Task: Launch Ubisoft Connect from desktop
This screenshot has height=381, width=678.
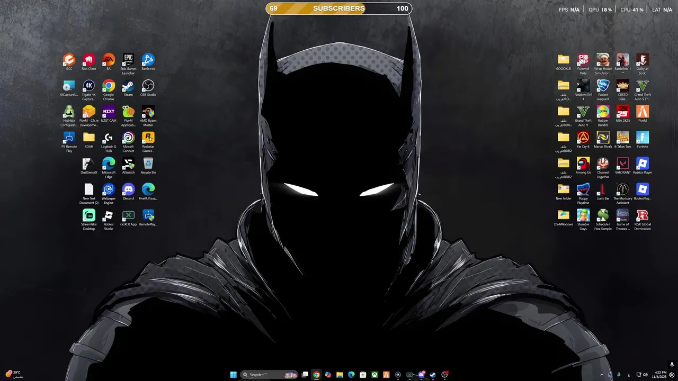Action: [128, 142]
